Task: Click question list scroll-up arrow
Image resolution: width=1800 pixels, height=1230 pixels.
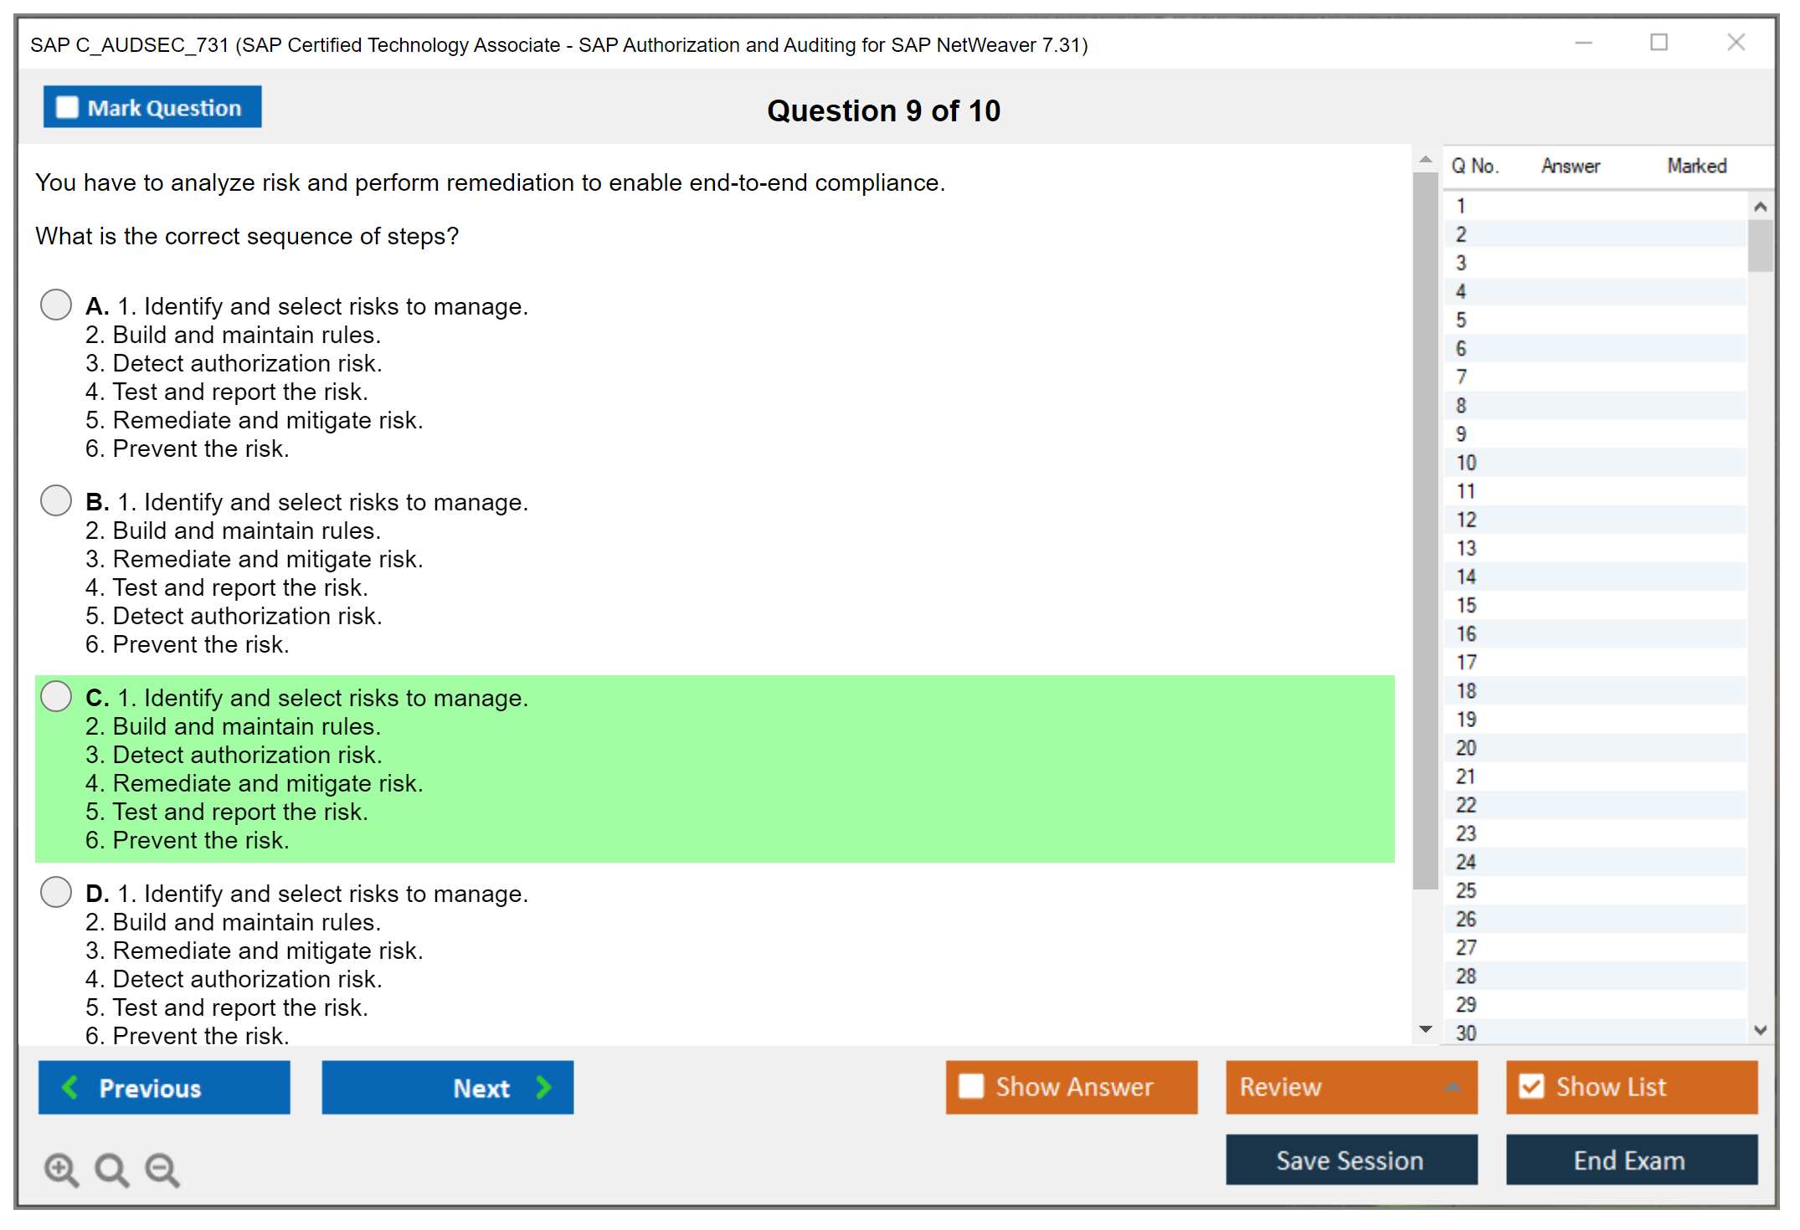Action: (x=1760, y=207)
